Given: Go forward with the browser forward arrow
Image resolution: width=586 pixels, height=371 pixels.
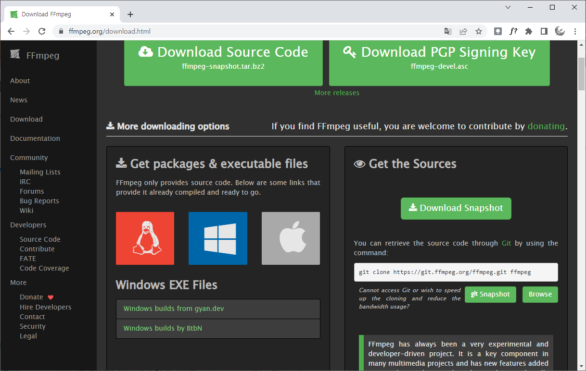Looking at the screenshot, I should 26,31.
